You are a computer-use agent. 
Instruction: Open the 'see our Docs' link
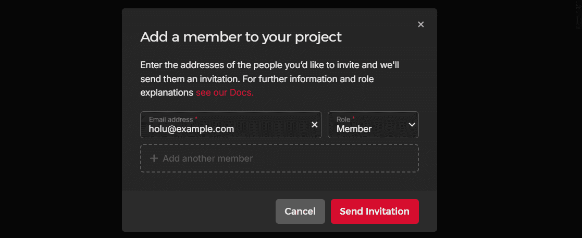(x=225, y=93)
